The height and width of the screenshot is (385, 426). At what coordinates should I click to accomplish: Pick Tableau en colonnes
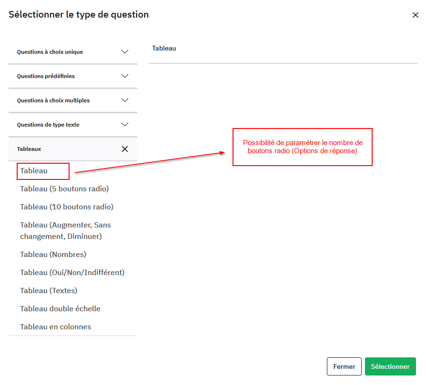pos(55,327)
